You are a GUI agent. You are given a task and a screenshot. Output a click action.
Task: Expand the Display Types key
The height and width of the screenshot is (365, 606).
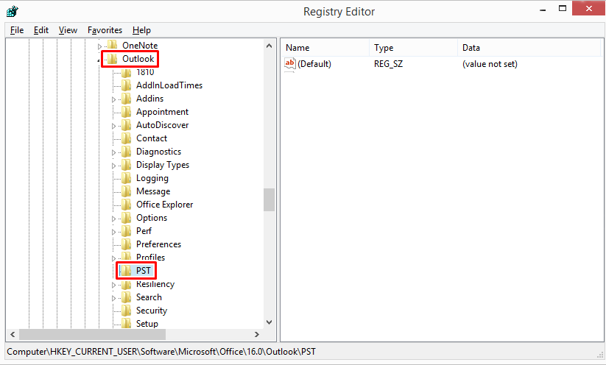tap(113, 166)
